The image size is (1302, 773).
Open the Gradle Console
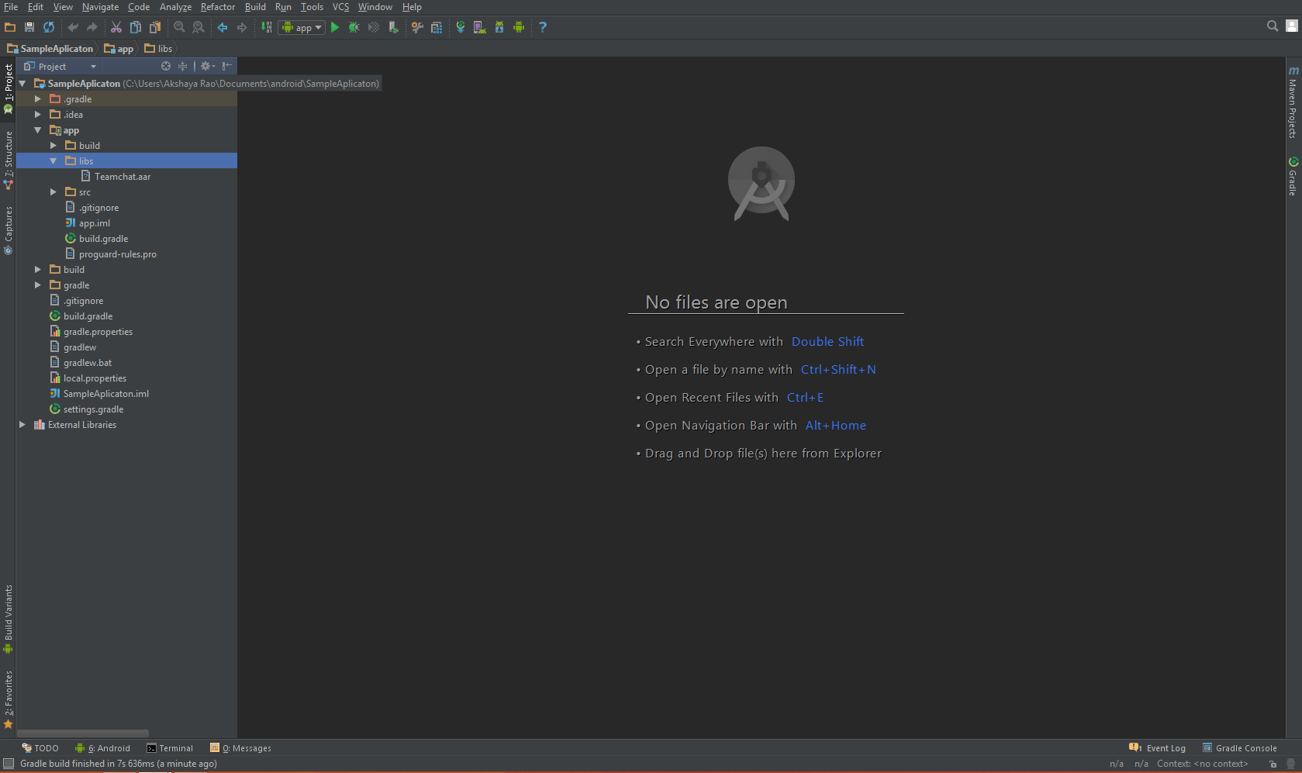[x=1239, y=748]
